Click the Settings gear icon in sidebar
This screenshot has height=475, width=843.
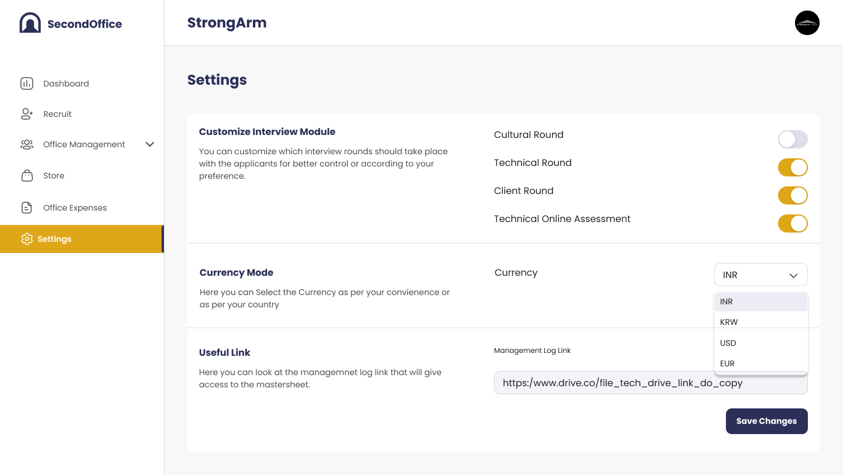[27, 239]
